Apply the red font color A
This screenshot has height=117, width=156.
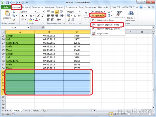pos(37,20)
